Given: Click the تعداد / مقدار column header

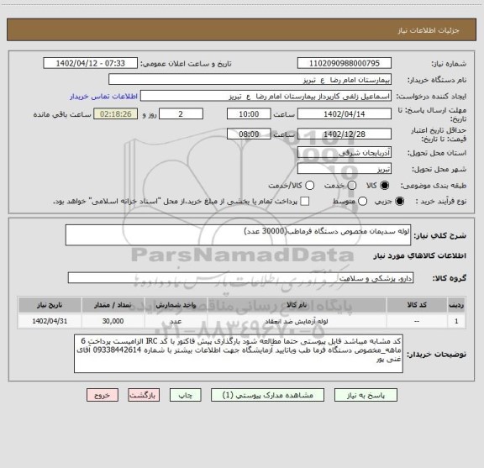Looking at the screenshot, I should click(x=113, y=305).
